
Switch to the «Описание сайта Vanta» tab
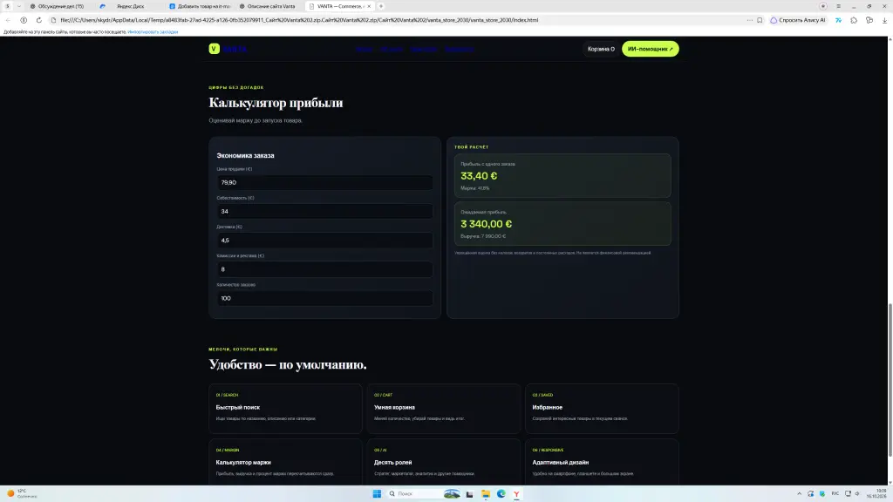pyautogui.click(x=270, y=6)
